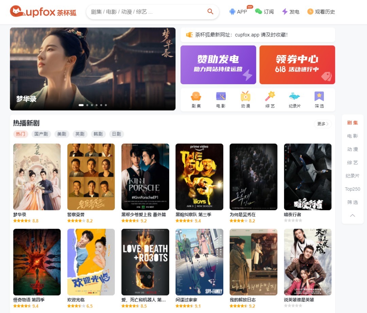Screen dimensions: 367x313
Task: Open the 我的解放日志 poster
Action: pos(254,262)
